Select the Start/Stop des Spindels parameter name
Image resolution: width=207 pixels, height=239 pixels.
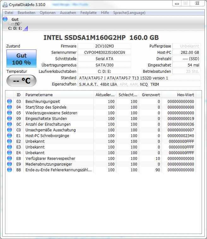tap(46, 107)
